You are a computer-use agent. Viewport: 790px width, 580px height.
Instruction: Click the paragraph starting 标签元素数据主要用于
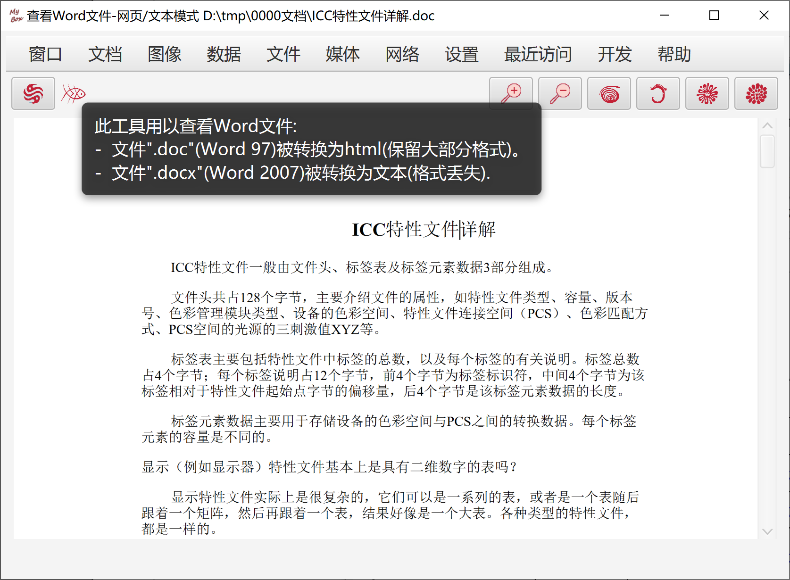click(389, 429)
